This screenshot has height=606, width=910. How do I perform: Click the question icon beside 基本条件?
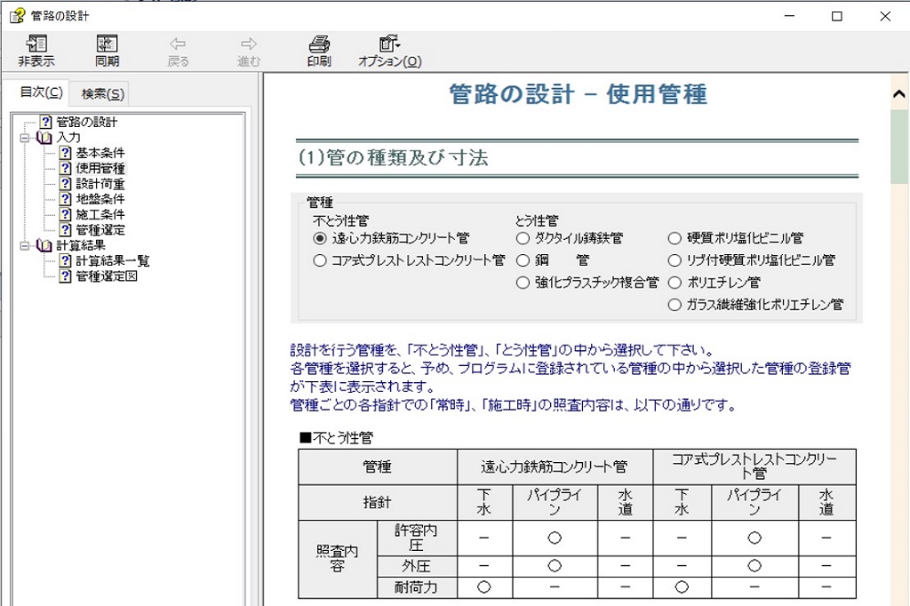tap(66, 153)
